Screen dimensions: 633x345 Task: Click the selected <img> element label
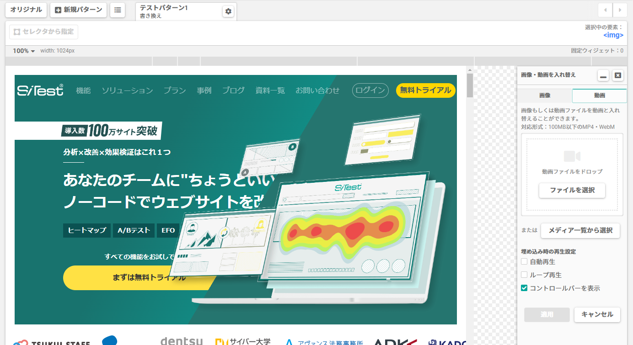[x=613, y=35]
